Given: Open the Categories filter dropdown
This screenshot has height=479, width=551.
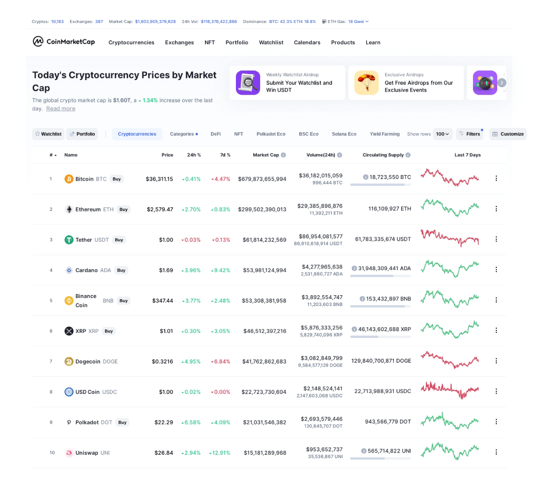Looking at the screenshot, I should 184,134.
